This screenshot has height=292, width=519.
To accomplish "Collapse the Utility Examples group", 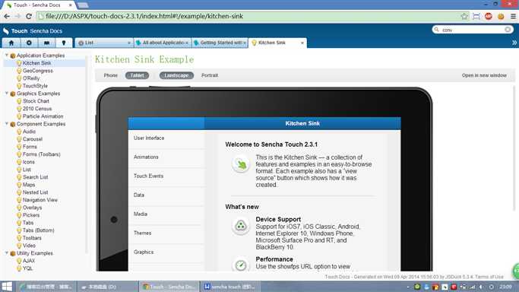I will click(x=7, y=253).
